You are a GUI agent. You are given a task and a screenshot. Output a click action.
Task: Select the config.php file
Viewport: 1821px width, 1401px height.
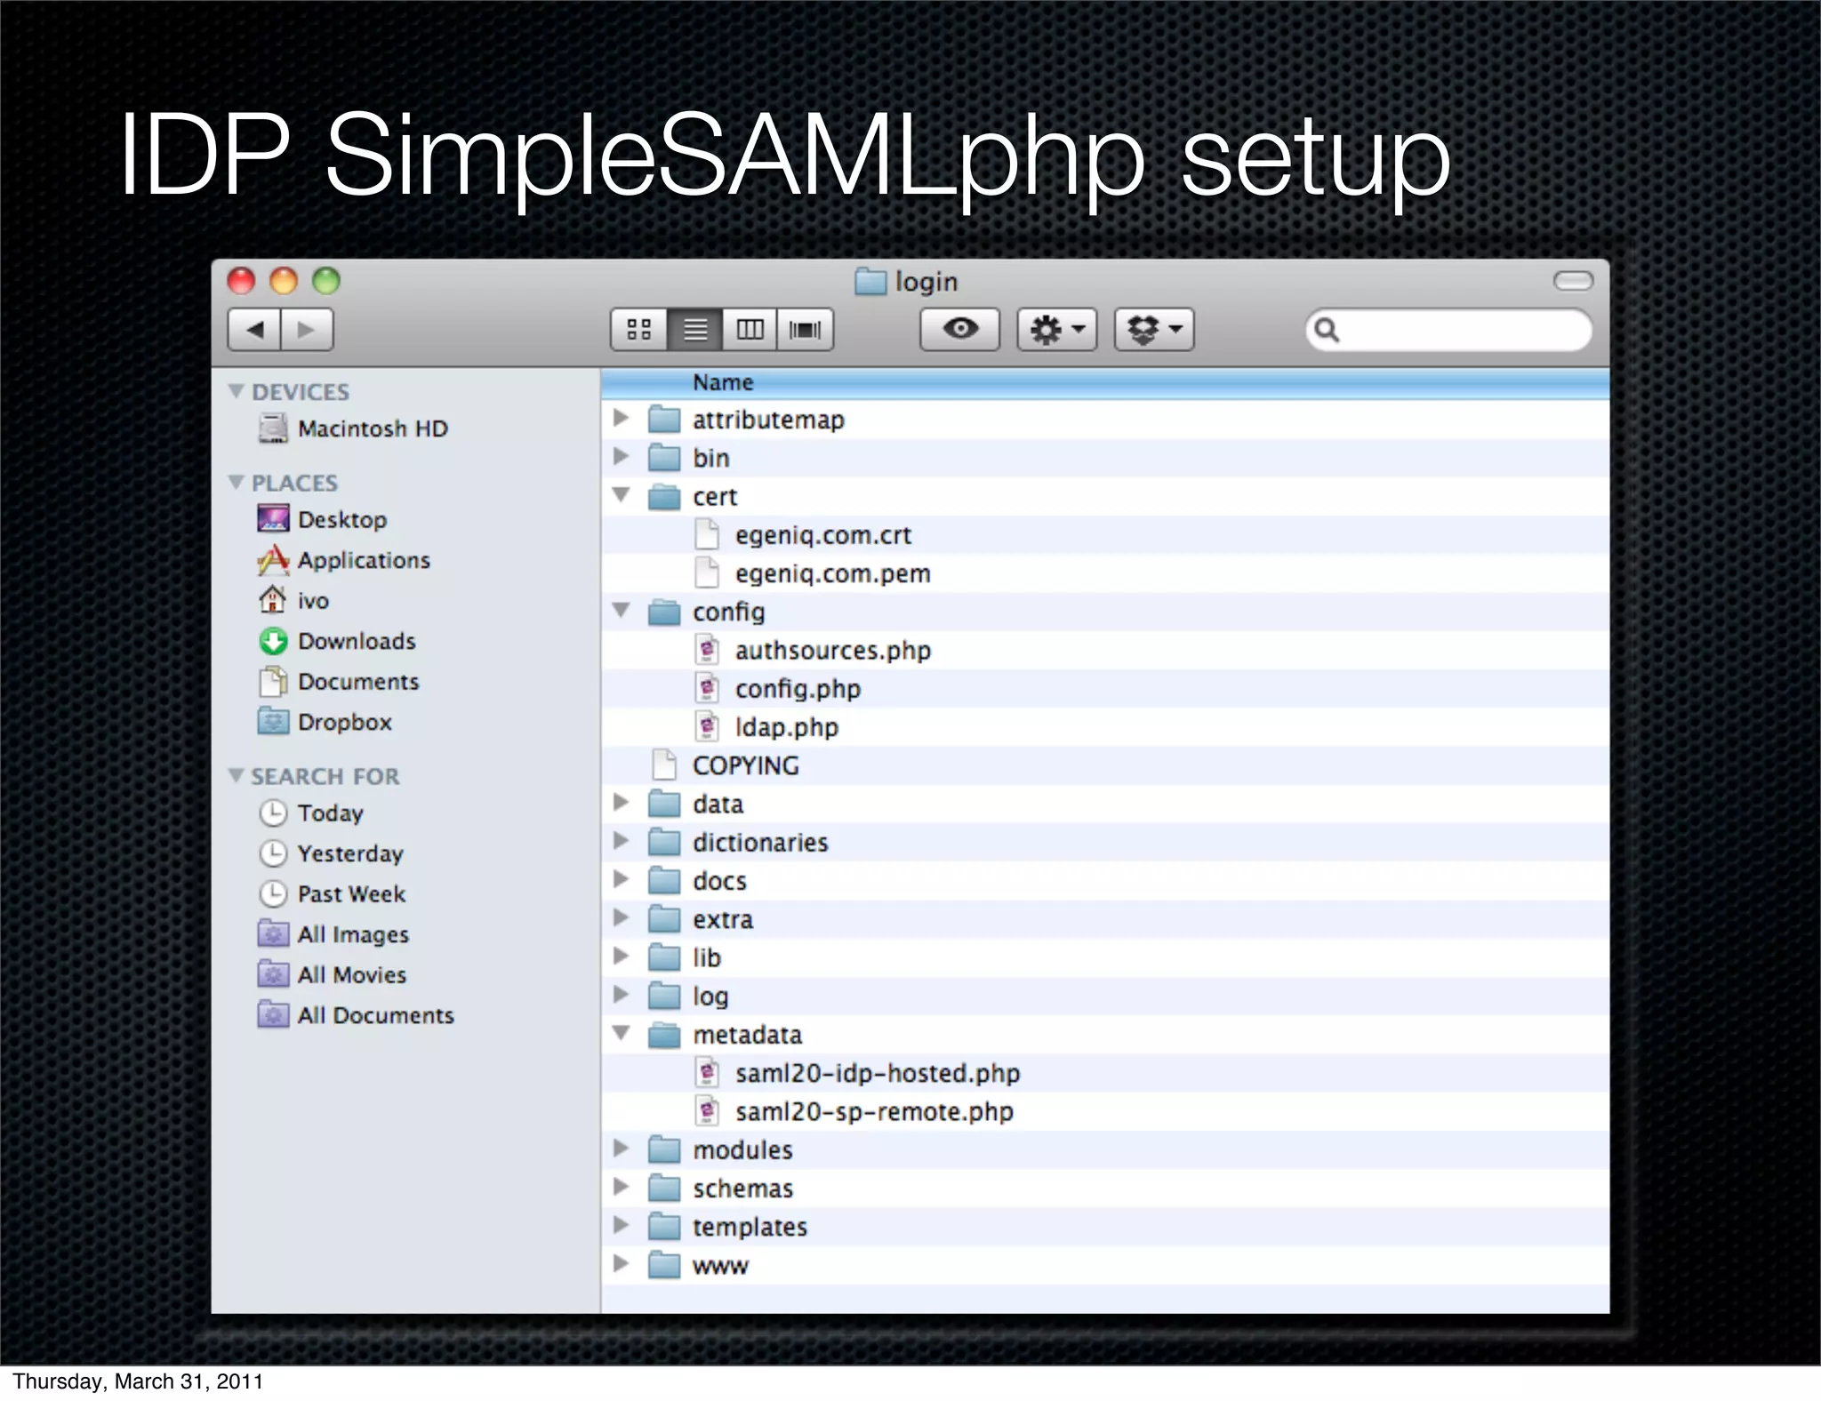(1105, 689)
